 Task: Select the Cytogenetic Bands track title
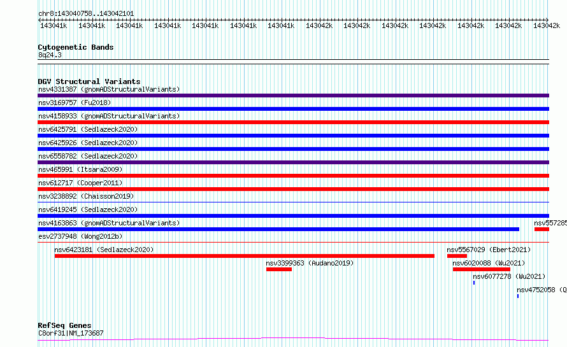coord(76,47)
